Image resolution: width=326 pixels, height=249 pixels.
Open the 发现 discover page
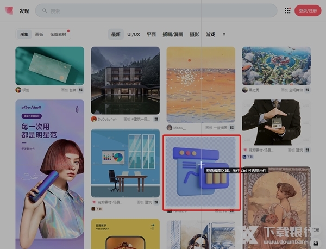24,11
